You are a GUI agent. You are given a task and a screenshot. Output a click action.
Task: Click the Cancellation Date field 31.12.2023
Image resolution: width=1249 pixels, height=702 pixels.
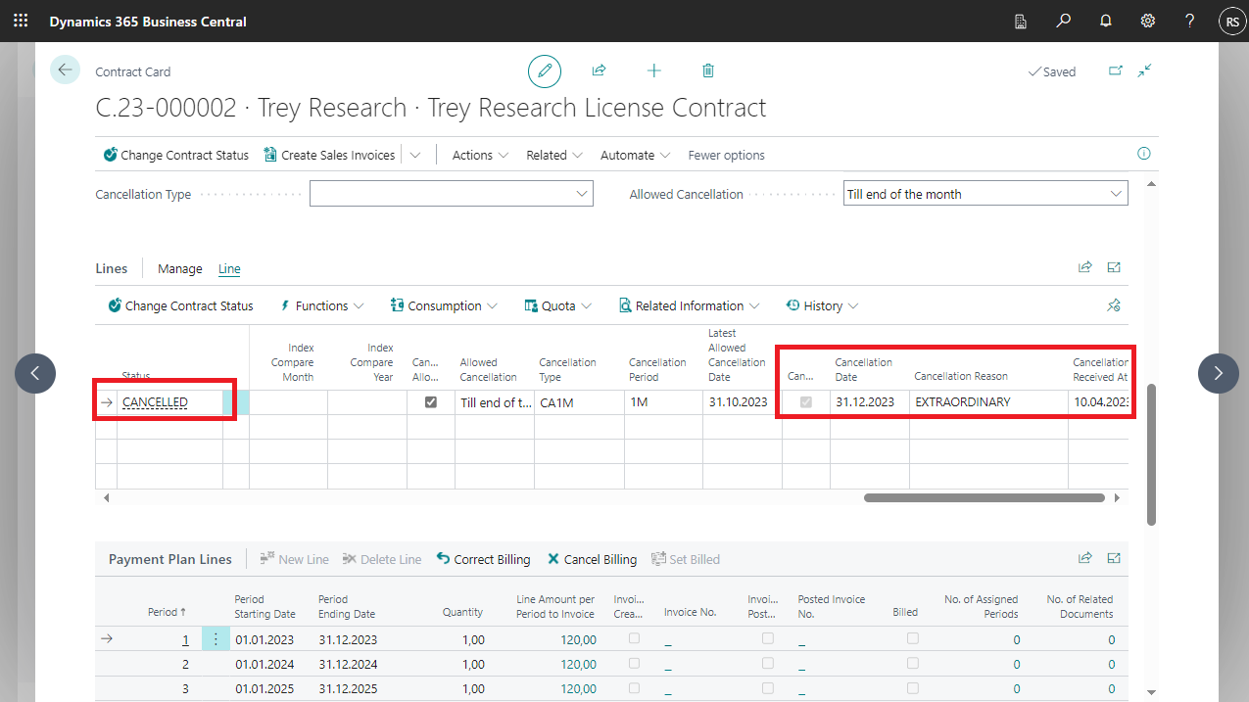[869, 401]
